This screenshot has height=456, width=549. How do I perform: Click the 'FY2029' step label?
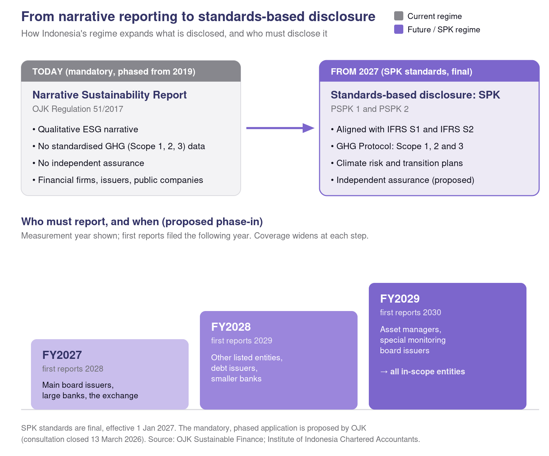[x=400, y=299]
